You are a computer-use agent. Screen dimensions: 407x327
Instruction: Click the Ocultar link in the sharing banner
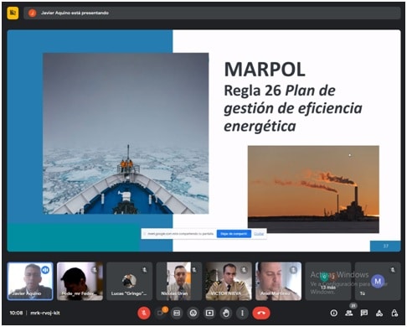click(259, 234)
